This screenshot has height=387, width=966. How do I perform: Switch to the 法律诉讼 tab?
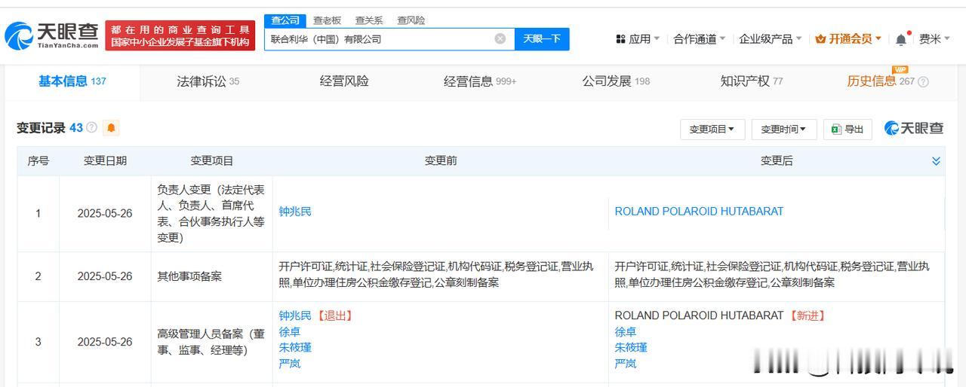208,81
